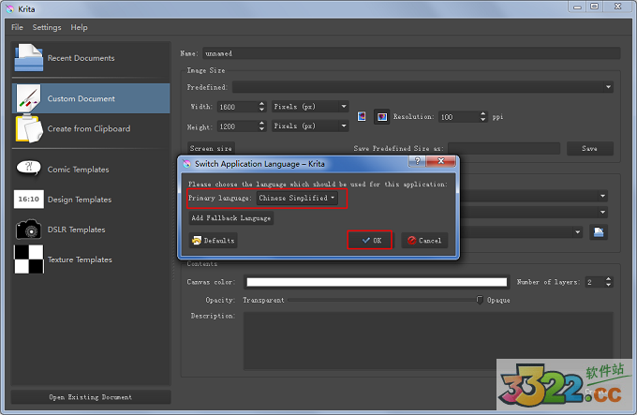
Task: Click the Height spinner arrows
Action: click(x=261, y=126)
